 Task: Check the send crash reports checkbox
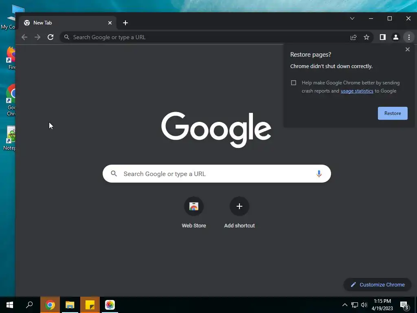[x=294, y=83]
